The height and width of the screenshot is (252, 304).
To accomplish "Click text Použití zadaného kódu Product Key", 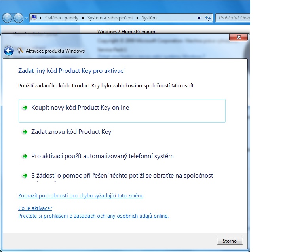I will 106,85.
